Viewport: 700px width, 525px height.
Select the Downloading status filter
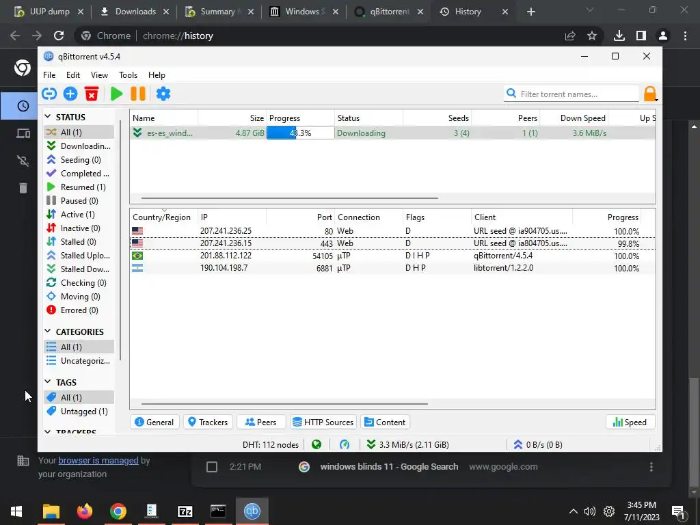pyautogui.click(x=79, y=146)
